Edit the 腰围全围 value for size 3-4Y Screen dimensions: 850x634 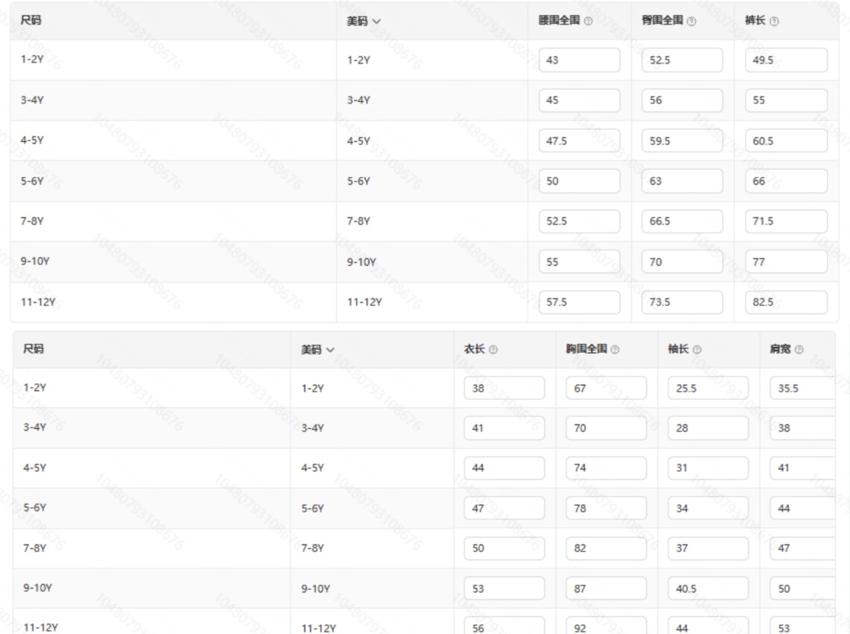tap(579, 101)
